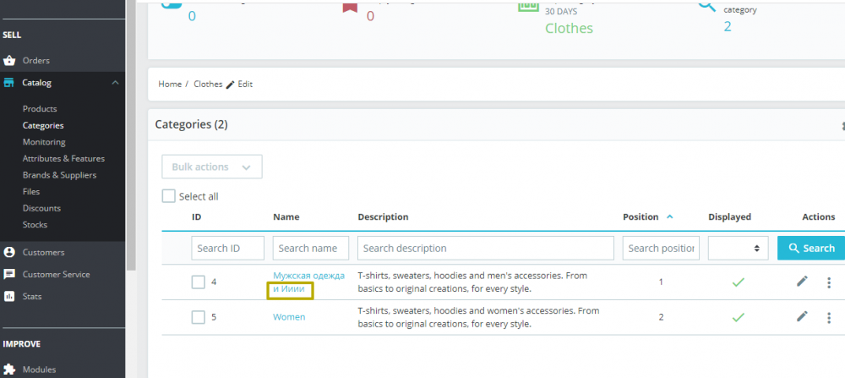Screen dimensions: 845x378
Task: Click Clothes in the breadcrumb
Action: pyautogui.click(x=208, y=84)
